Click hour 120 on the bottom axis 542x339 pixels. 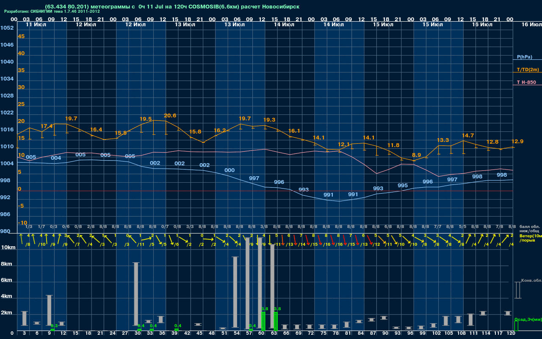[511, 333]
